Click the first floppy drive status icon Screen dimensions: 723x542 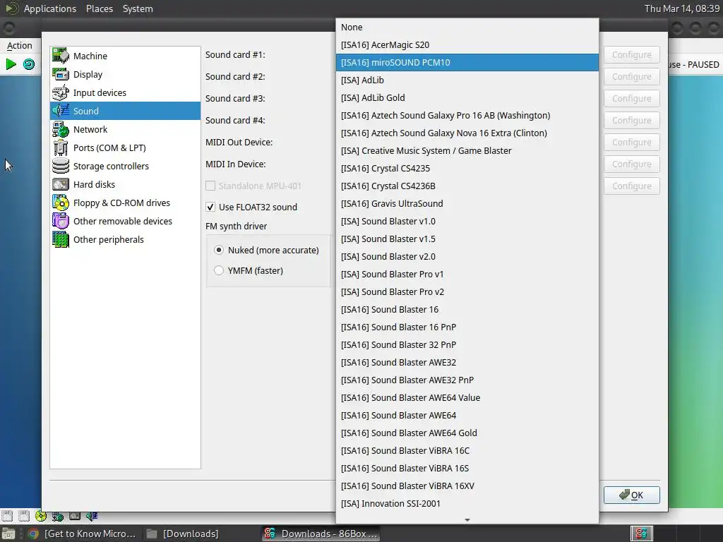coord(7,516)
